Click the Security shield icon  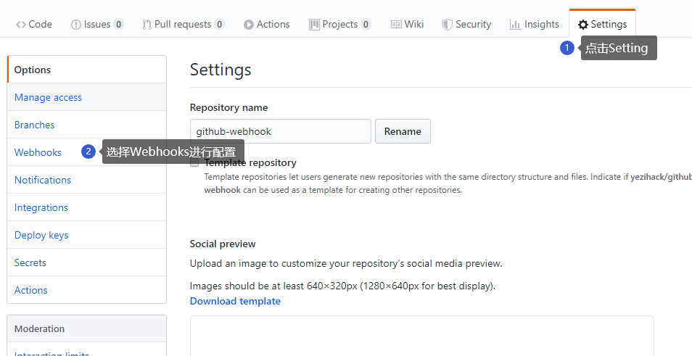(x=448, y=25)
